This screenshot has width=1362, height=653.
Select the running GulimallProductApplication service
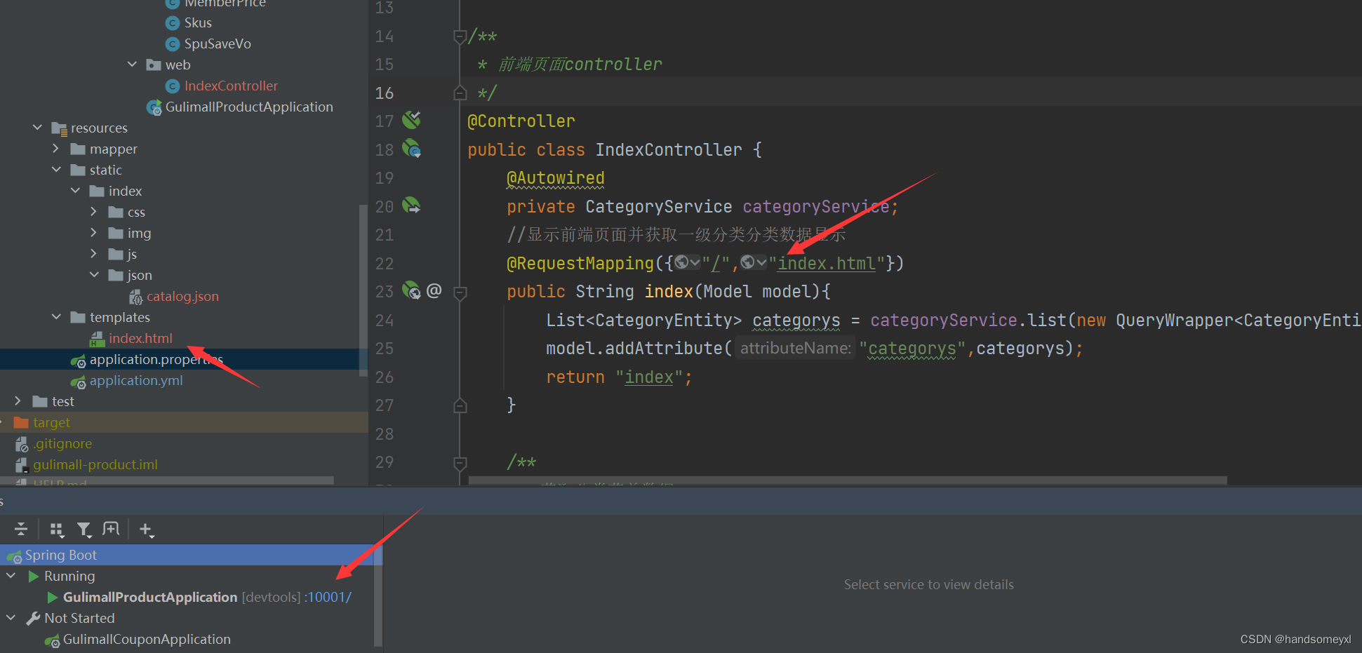(x=150, y=598)
